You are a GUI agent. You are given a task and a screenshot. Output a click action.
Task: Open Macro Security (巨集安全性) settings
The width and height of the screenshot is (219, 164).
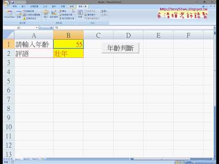coord(30,18)
